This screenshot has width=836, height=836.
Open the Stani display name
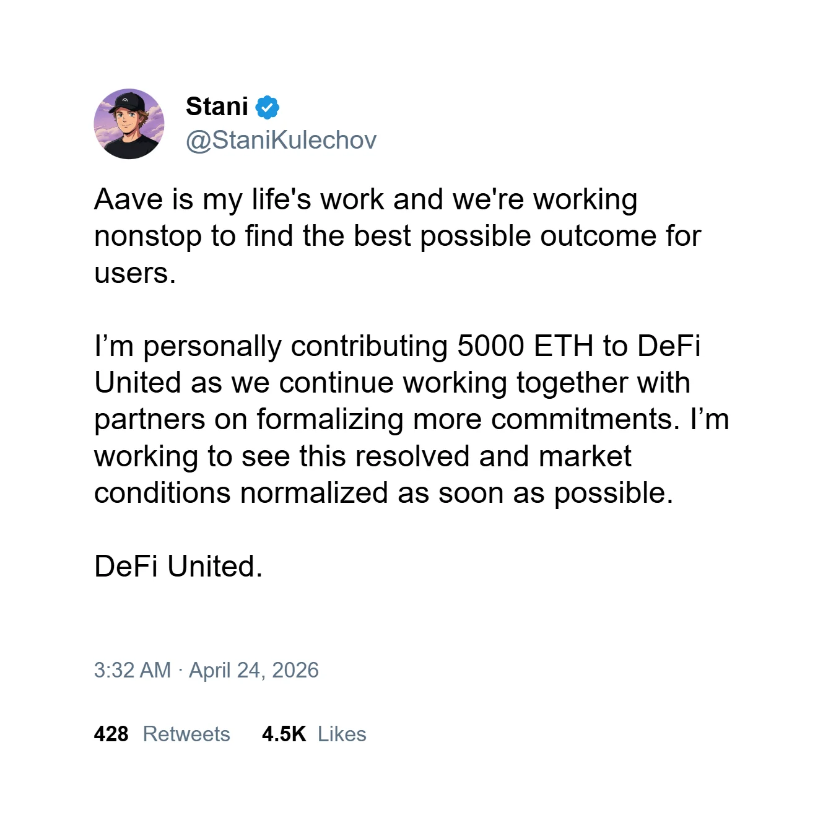pyautogui.click(x=217, y=107)
